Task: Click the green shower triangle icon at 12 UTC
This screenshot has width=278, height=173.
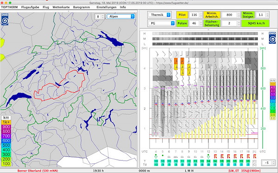Action: 208,156
